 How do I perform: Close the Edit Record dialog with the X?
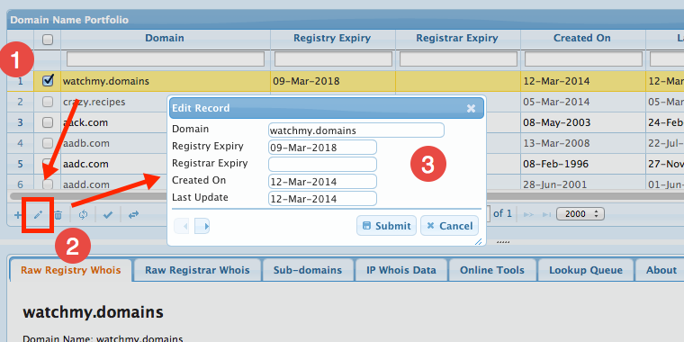pos(471,108)
